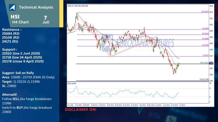This screenshot has height=122, width=218.
Task: Click the RSI scale value 30
Action: click(x=210, y=97)
